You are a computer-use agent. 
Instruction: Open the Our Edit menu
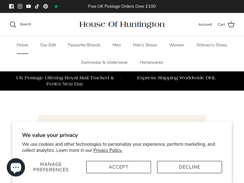[48, 45]
